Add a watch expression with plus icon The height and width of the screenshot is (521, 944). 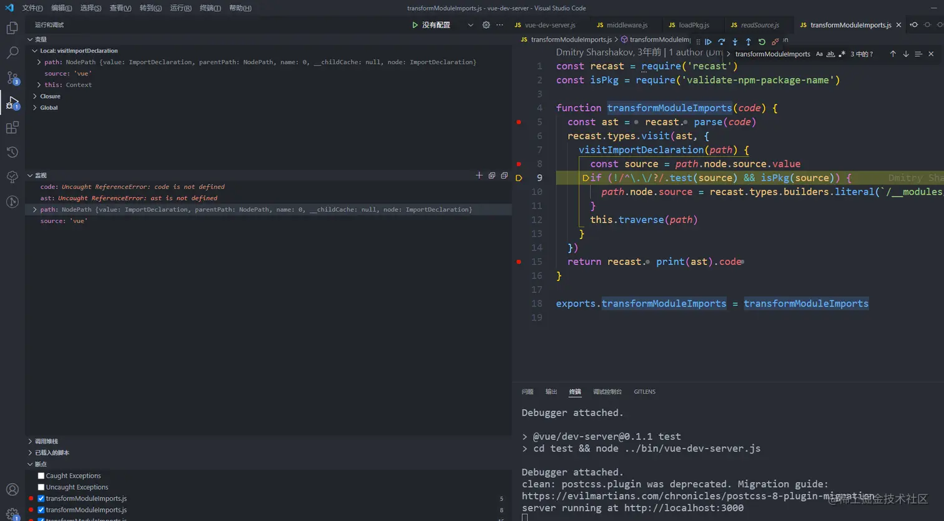point(479,176)
